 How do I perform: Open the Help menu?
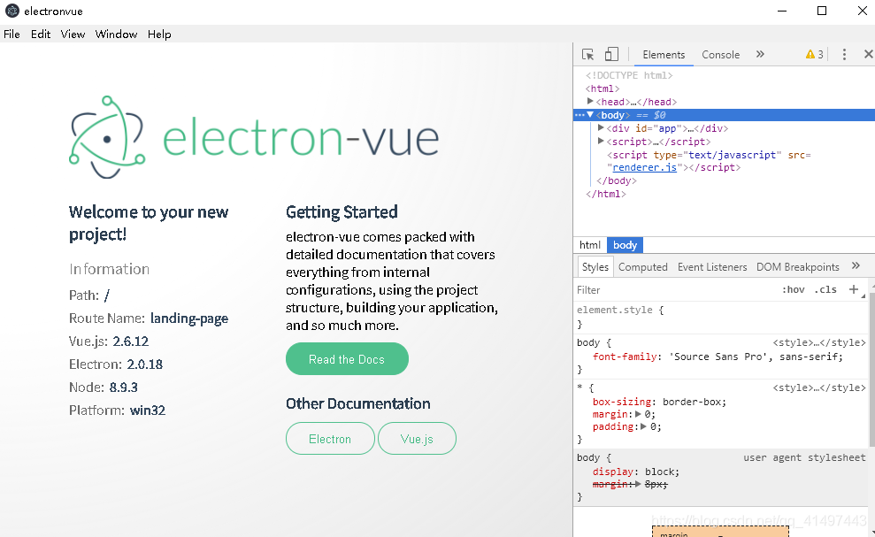(x=159, y=34)
